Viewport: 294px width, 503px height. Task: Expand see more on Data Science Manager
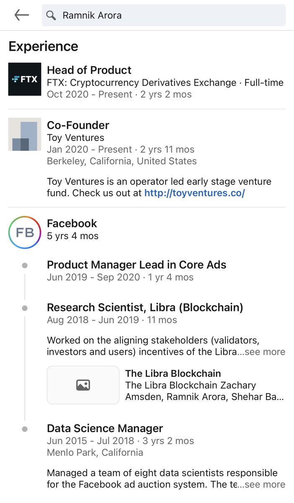[x=265, y=484]
